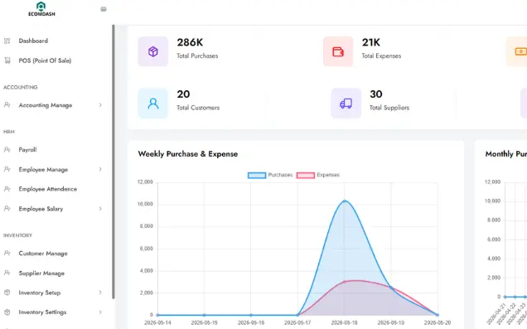The image size is (527, 329).
Task: Click the Employee Salary user icon
Action: [x=7, y=209]
